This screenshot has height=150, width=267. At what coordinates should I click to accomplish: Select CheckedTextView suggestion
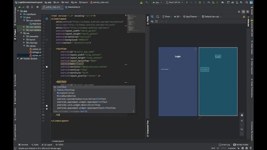tap(94, 90)
